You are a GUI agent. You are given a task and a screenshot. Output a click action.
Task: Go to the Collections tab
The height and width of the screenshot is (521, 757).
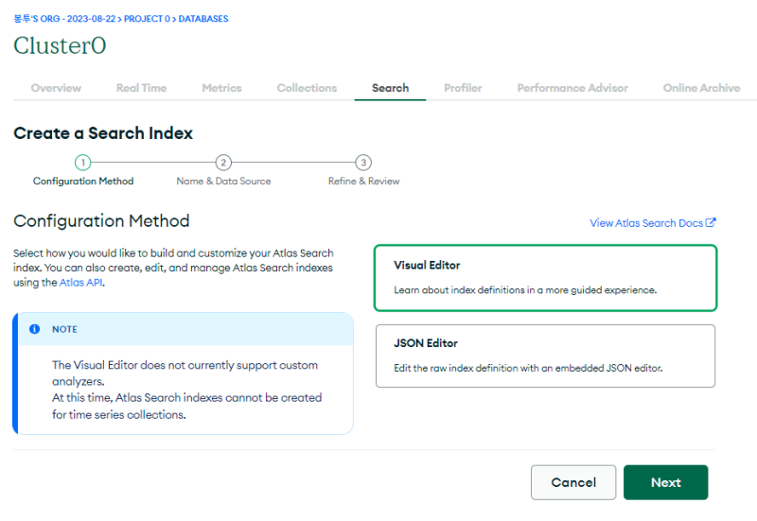pos(307,88)
